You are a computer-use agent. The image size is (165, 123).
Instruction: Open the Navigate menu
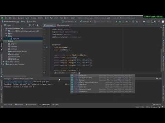(x=21, y=18)
